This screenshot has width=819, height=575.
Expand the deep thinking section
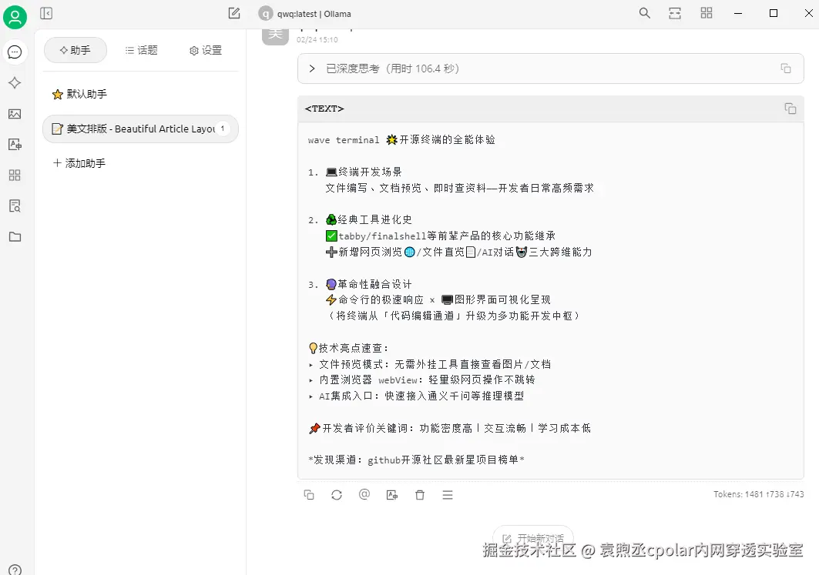[312, 69]
